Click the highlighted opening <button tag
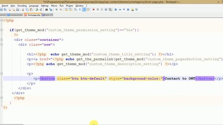 tap(47, 78)
